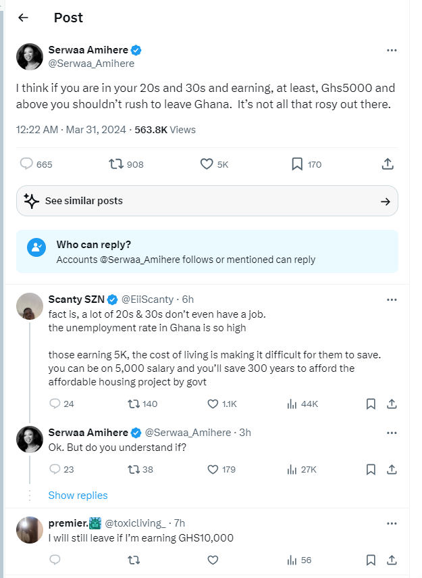Like Scanty SZN's reply with 1.1K likes
Viewport: 422px width, 578px height.
tap(213, 404)
